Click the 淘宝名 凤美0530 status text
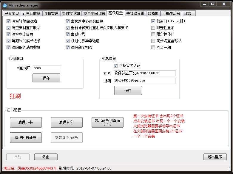The height and width of the screenshot is (174, 233). [x=30, y=168]
